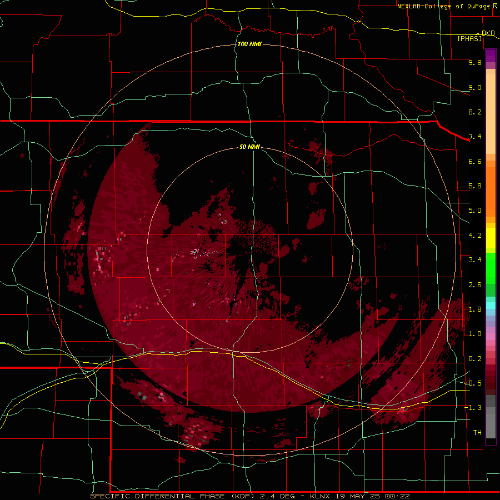Click the 1.0 legend value

point(475,334)
